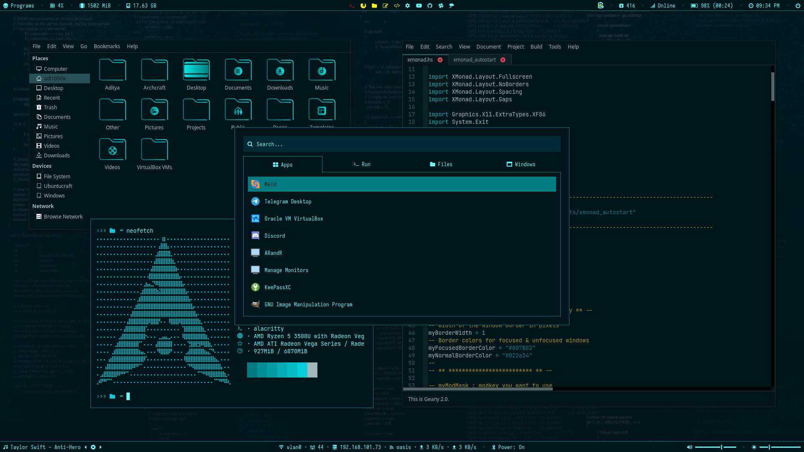The height and width of the screenshot is (452, 804).
Task: Toggle play/pause for Taylor Swift track
Action: (93, 447)
